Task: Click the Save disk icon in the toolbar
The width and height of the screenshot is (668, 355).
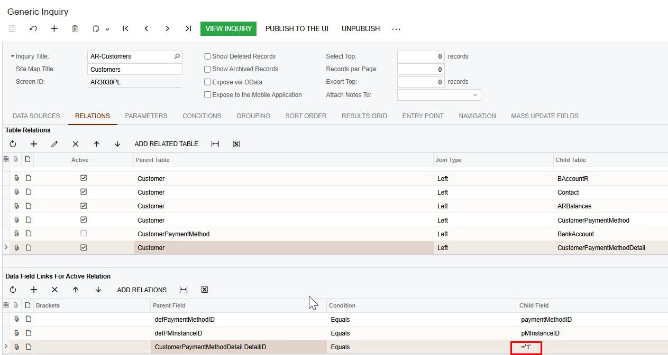Action: [x=12, y=28]
